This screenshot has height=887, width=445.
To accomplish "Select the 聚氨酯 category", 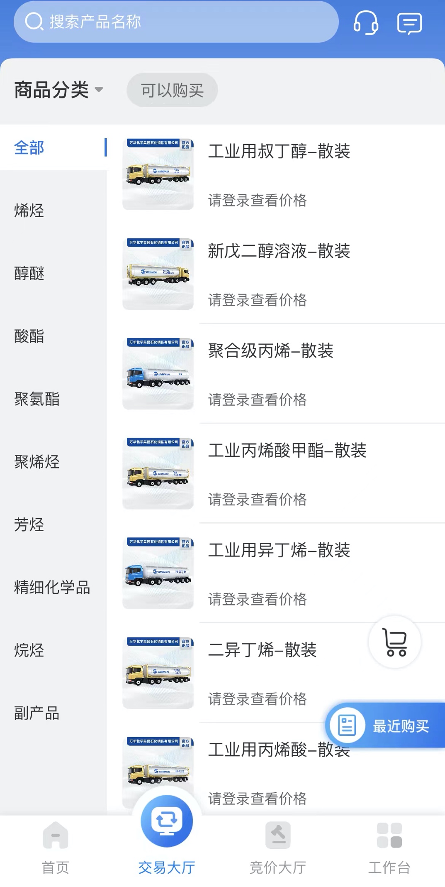I will pos(37,399).
